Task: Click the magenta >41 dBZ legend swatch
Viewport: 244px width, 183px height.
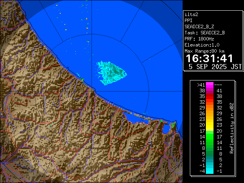Action: tap(210, 85)
